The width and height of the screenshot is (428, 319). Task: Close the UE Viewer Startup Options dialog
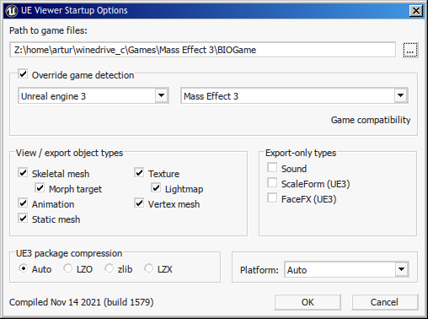[416, 11]
